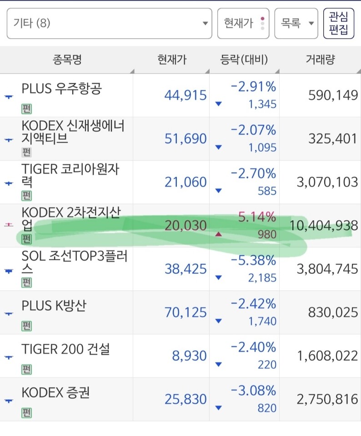Screen dimensions: 361x436
Task: Click the candlestick icon beside KODEX 증권
Action: pyautogui.click(x=9, y=401)
